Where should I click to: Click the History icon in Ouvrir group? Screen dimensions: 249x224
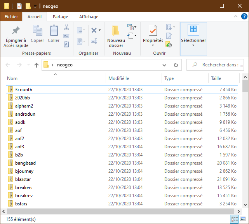(169, 44)
